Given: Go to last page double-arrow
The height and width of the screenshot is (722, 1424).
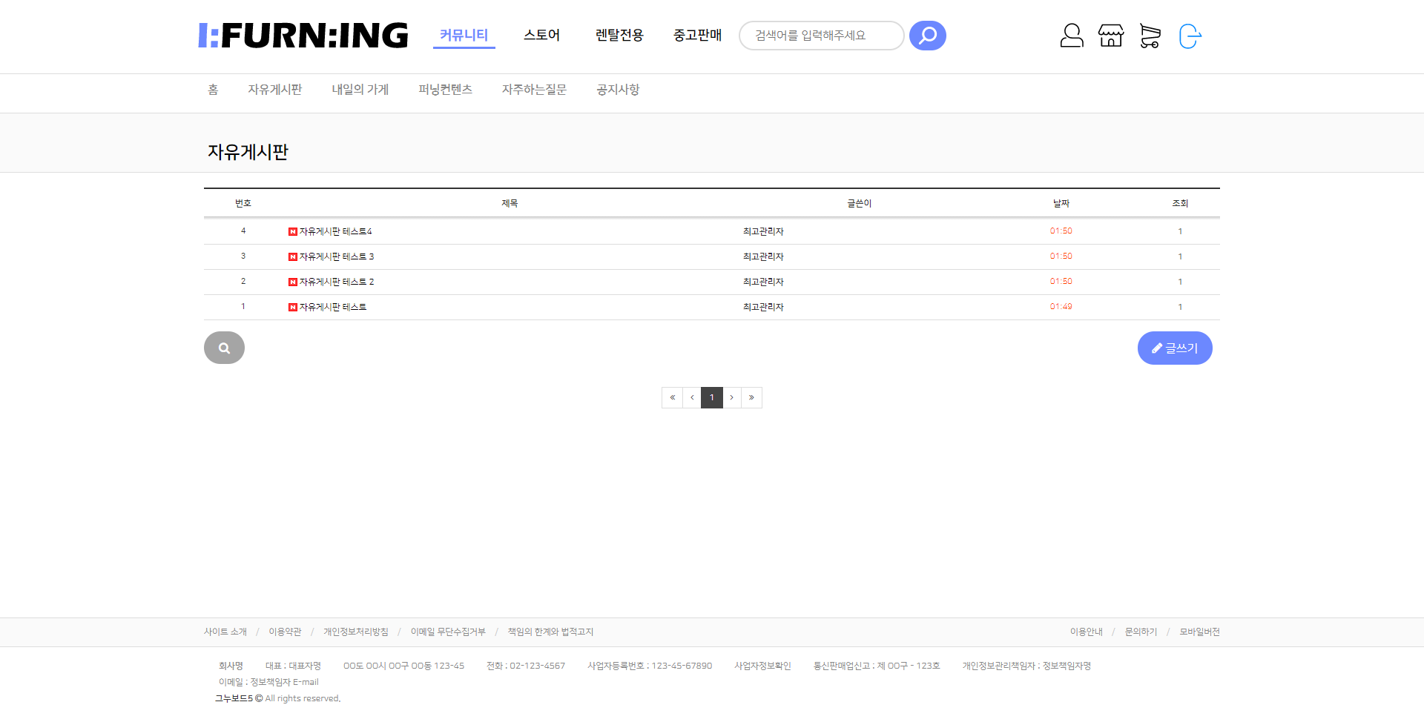Looking at the screenshot, I should point(751,398).
